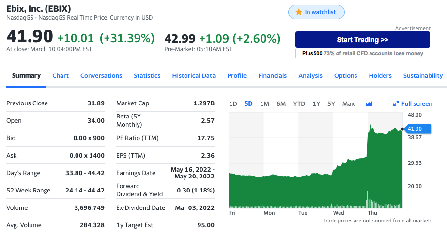Click the mountain chart type icon

click(369, 103)
